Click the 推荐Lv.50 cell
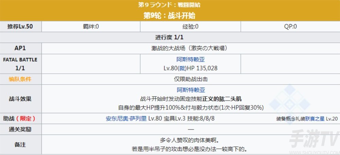 pos(21,27)
